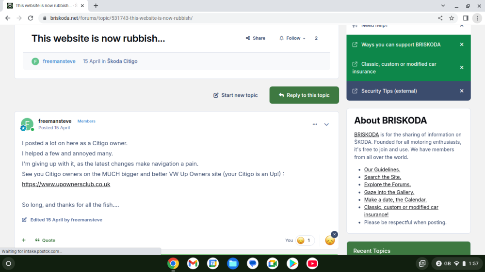Open Chrome three-dot menu

coord(477,18)
